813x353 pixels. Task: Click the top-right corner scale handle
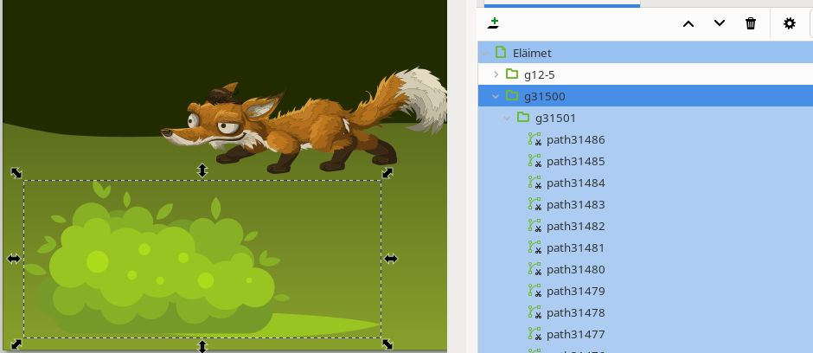(x=388, y=173)
